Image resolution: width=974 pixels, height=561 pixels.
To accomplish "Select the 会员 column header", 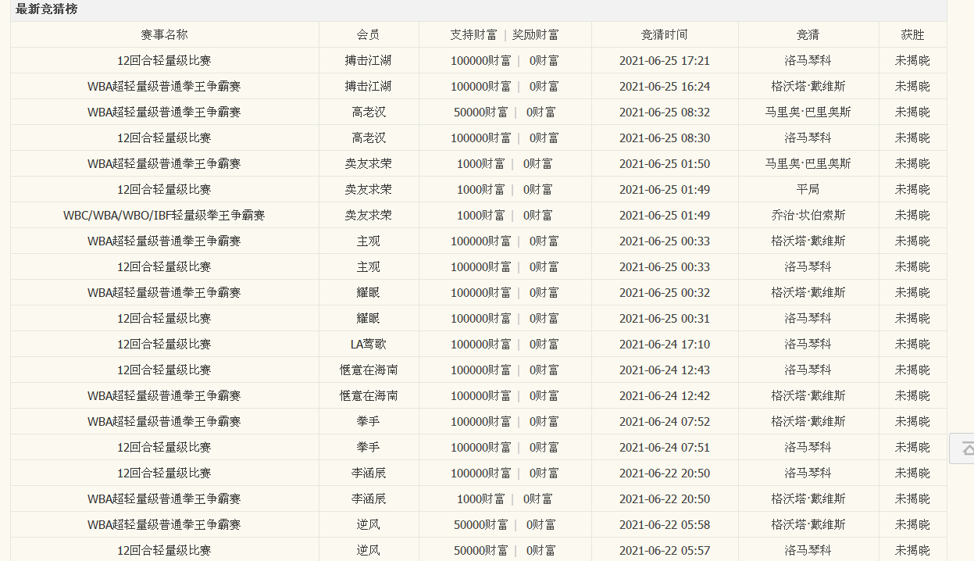I will coord(369,34).
